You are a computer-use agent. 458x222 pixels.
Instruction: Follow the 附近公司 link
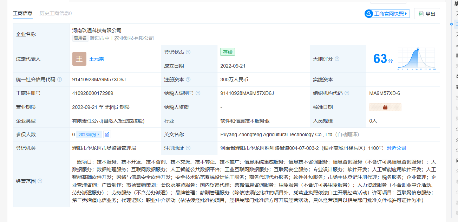[396, 148]
